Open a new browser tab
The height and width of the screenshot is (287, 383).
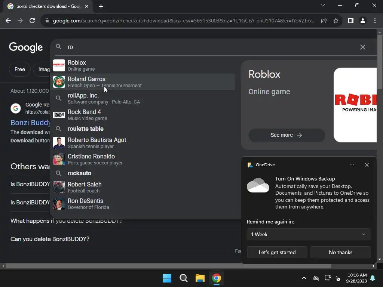click(x=101, y=6)
